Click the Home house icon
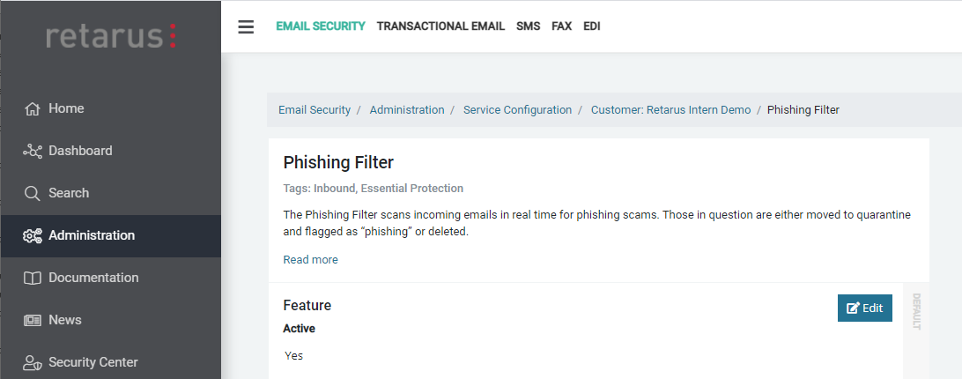This screenshot has width=962, height=379. (x=33, y=109)
